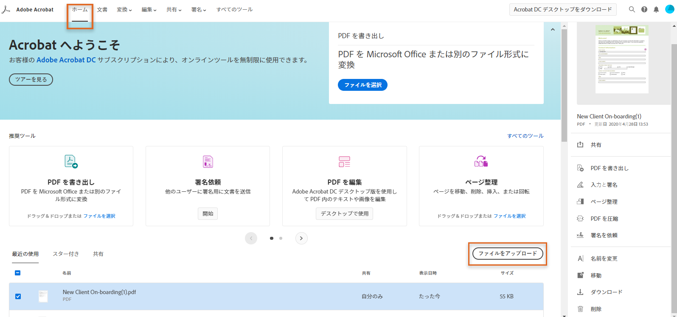Click the main page vertical scrollbar
Screen dimensions: 677x317
point(564,85)
